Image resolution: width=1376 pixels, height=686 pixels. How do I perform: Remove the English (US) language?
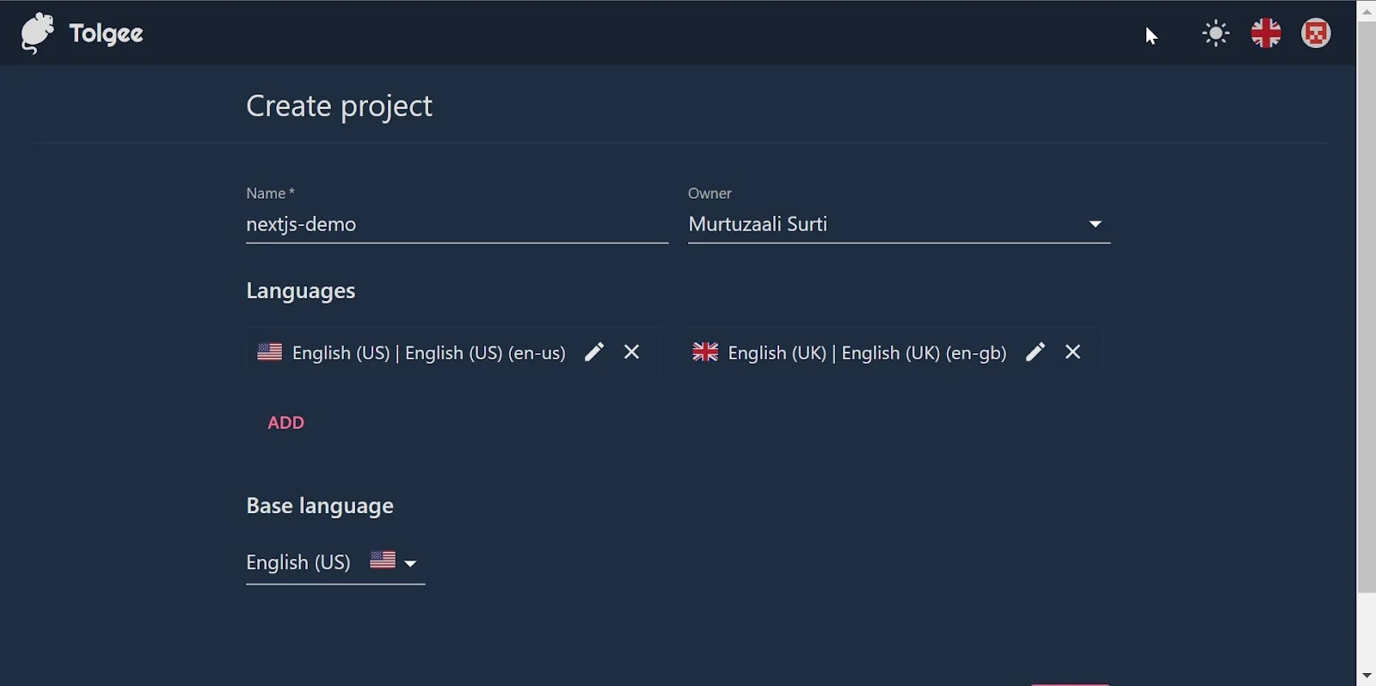pyautogui.click(x=632, y=352)
